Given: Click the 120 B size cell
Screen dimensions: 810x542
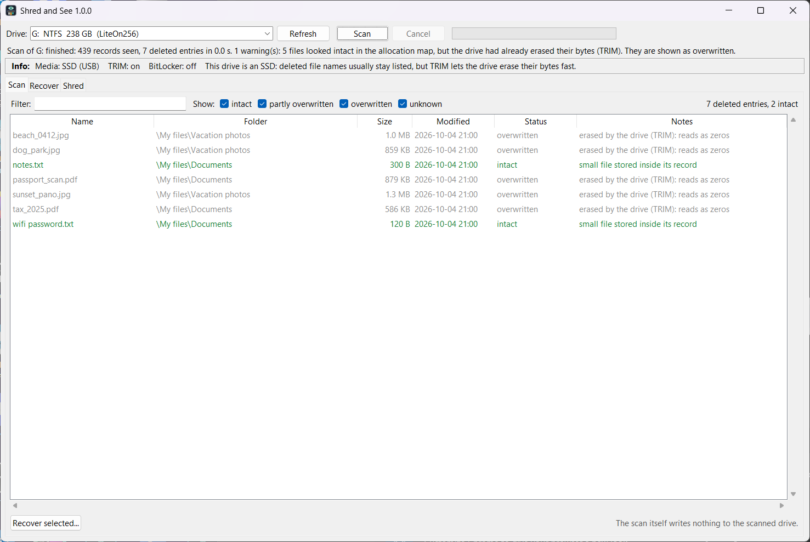Looking at the screenshot, I should pyautogui.click(x=400, y=224).
